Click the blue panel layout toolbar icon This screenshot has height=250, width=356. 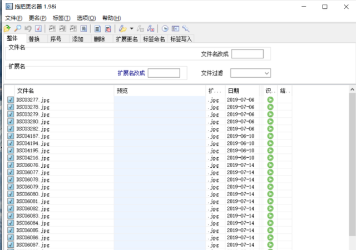click(x=175, y=28)
